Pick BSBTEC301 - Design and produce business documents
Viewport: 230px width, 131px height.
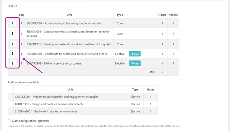tap(49, 104)
